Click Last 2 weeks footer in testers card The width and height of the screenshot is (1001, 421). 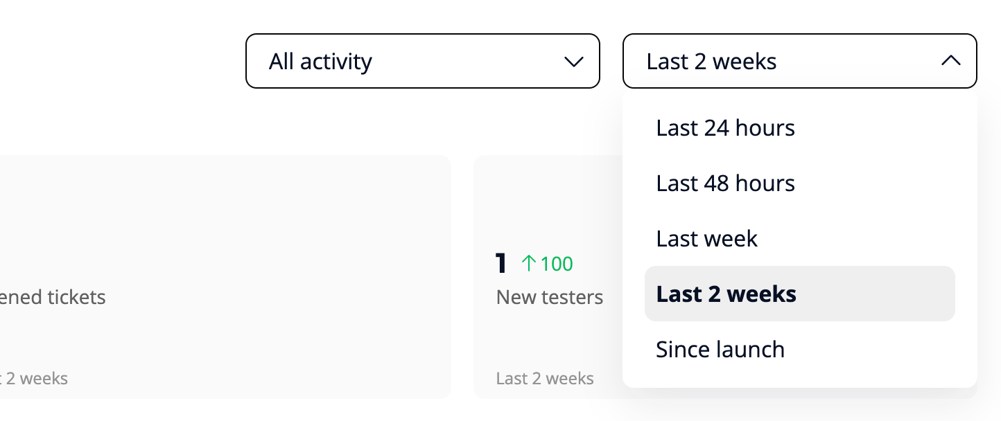545,379
